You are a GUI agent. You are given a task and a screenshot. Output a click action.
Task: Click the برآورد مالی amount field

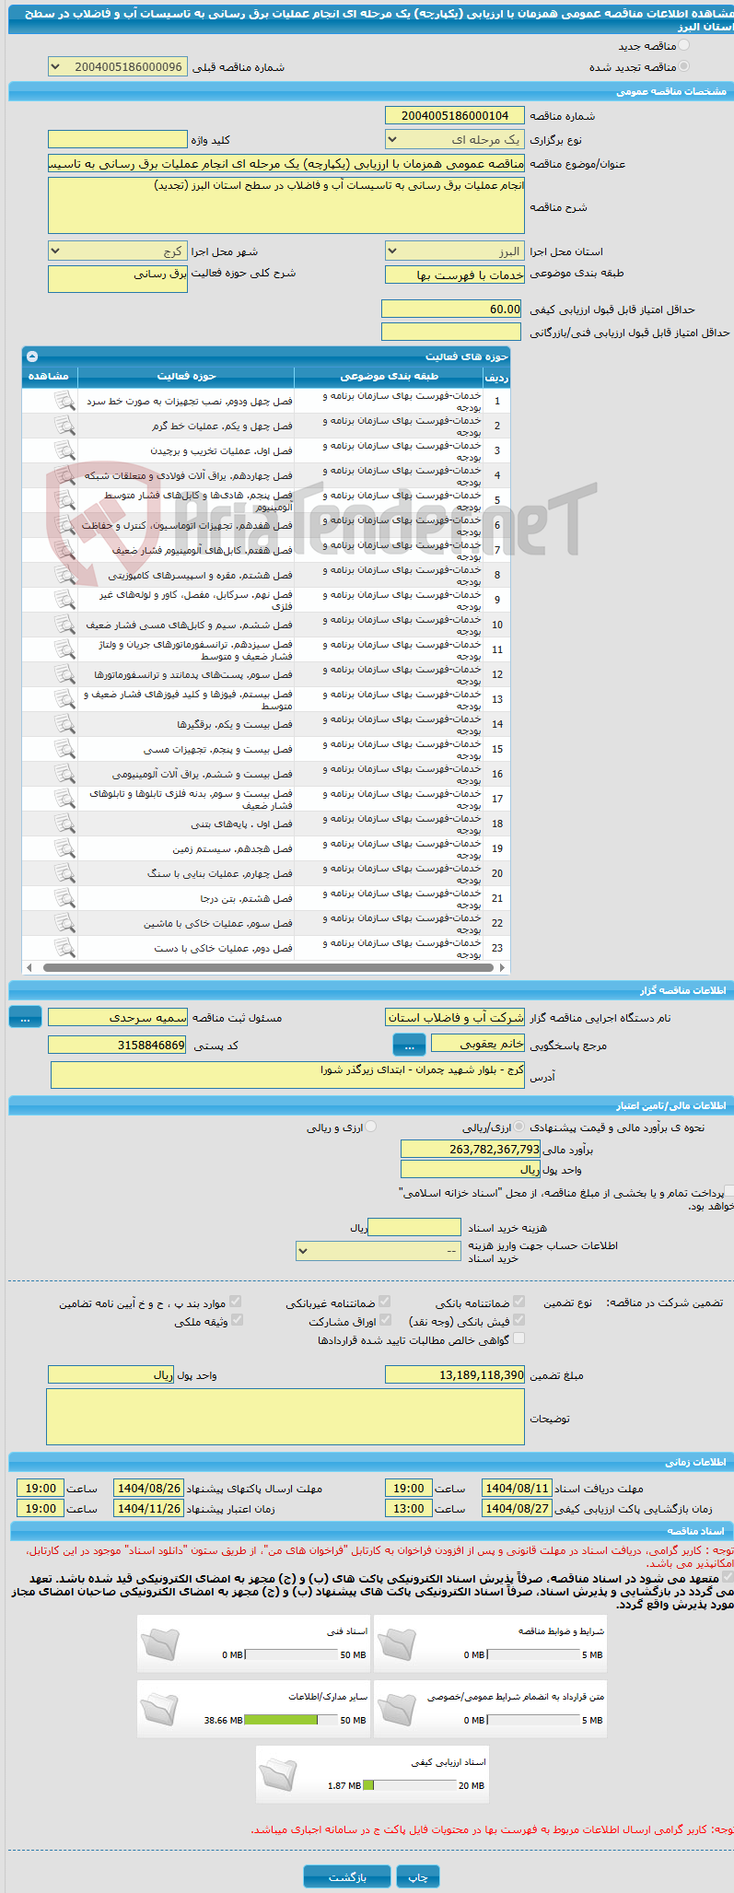(x=471, y=1149)
